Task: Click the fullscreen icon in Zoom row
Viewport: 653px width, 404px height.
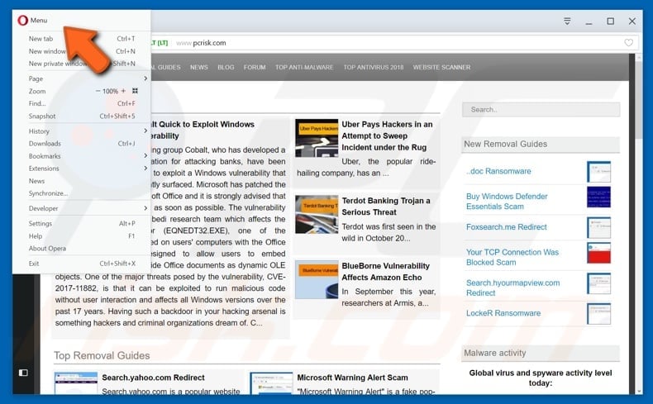Action: (135, 91)
